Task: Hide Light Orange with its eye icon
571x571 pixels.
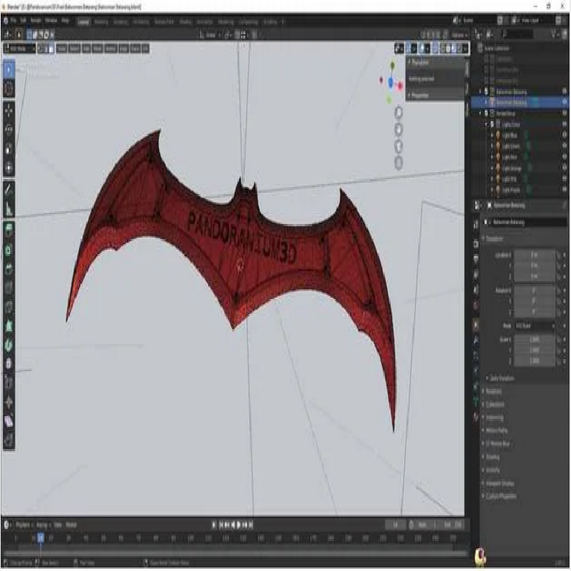Action: [x=565, y=168]
